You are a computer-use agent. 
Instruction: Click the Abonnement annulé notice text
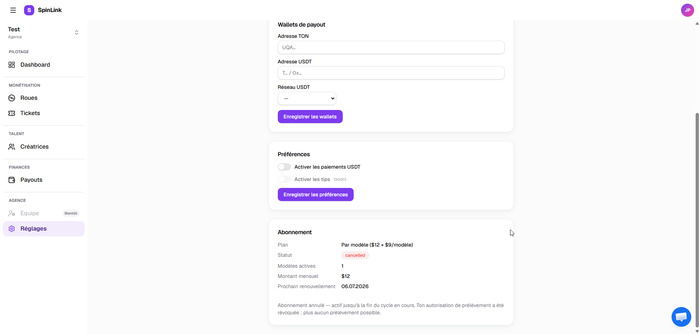[391, 309]
